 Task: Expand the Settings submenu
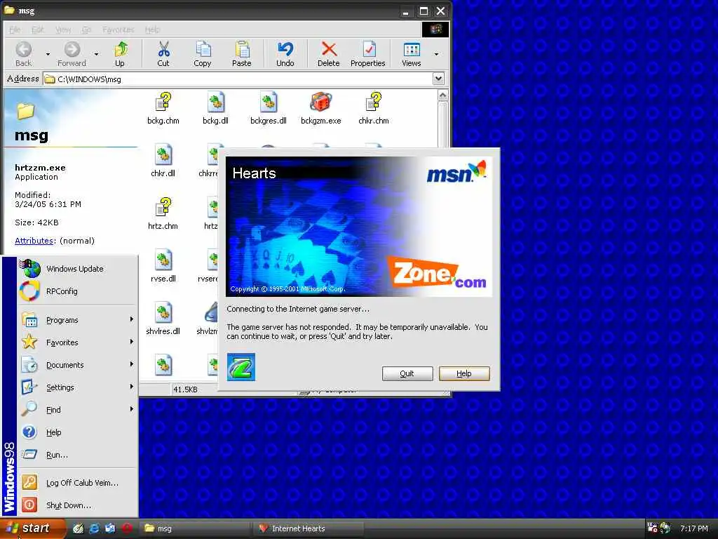pyautogui.click(x=77, y=387)
